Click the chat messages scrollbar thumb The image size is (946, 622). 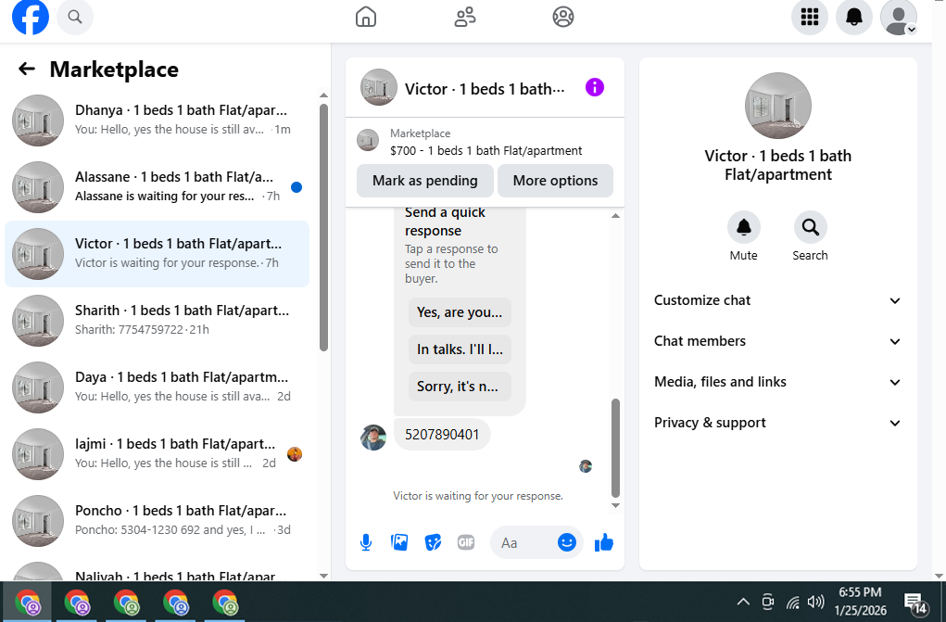(x=615, y=448)
